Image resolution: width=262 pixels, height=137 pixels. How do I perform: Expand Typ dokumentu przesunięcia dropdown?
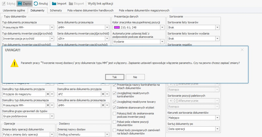tap(52, 27)
